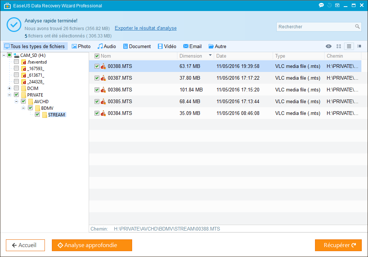Expand the DCIM folder tree node
The width and height of the screenshot is (368, 257).
click(9, 88)
